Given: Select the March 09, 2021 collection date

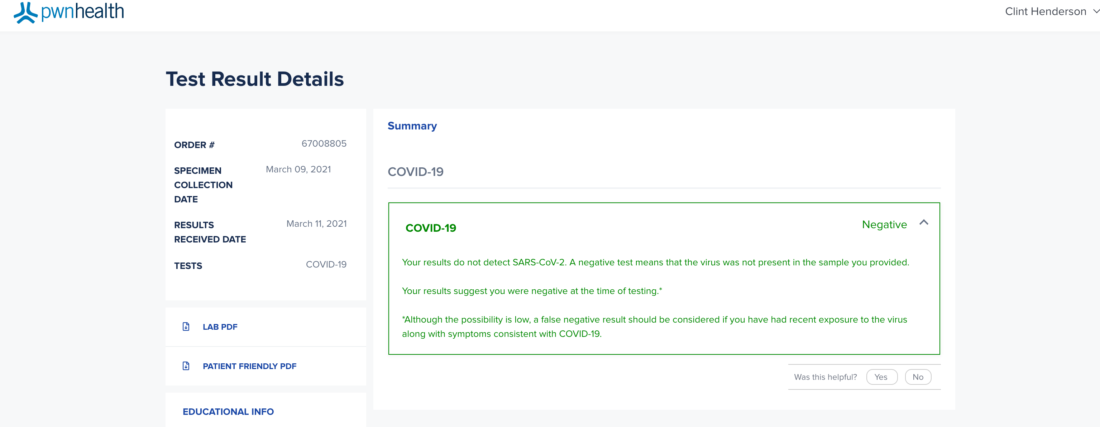Looking at the screenshot, I should tap(298, 169).
